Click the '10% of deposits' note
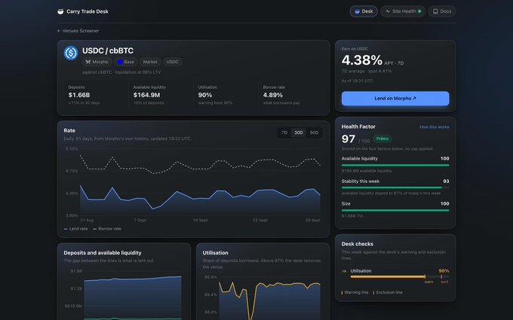 tap(149, 103)
